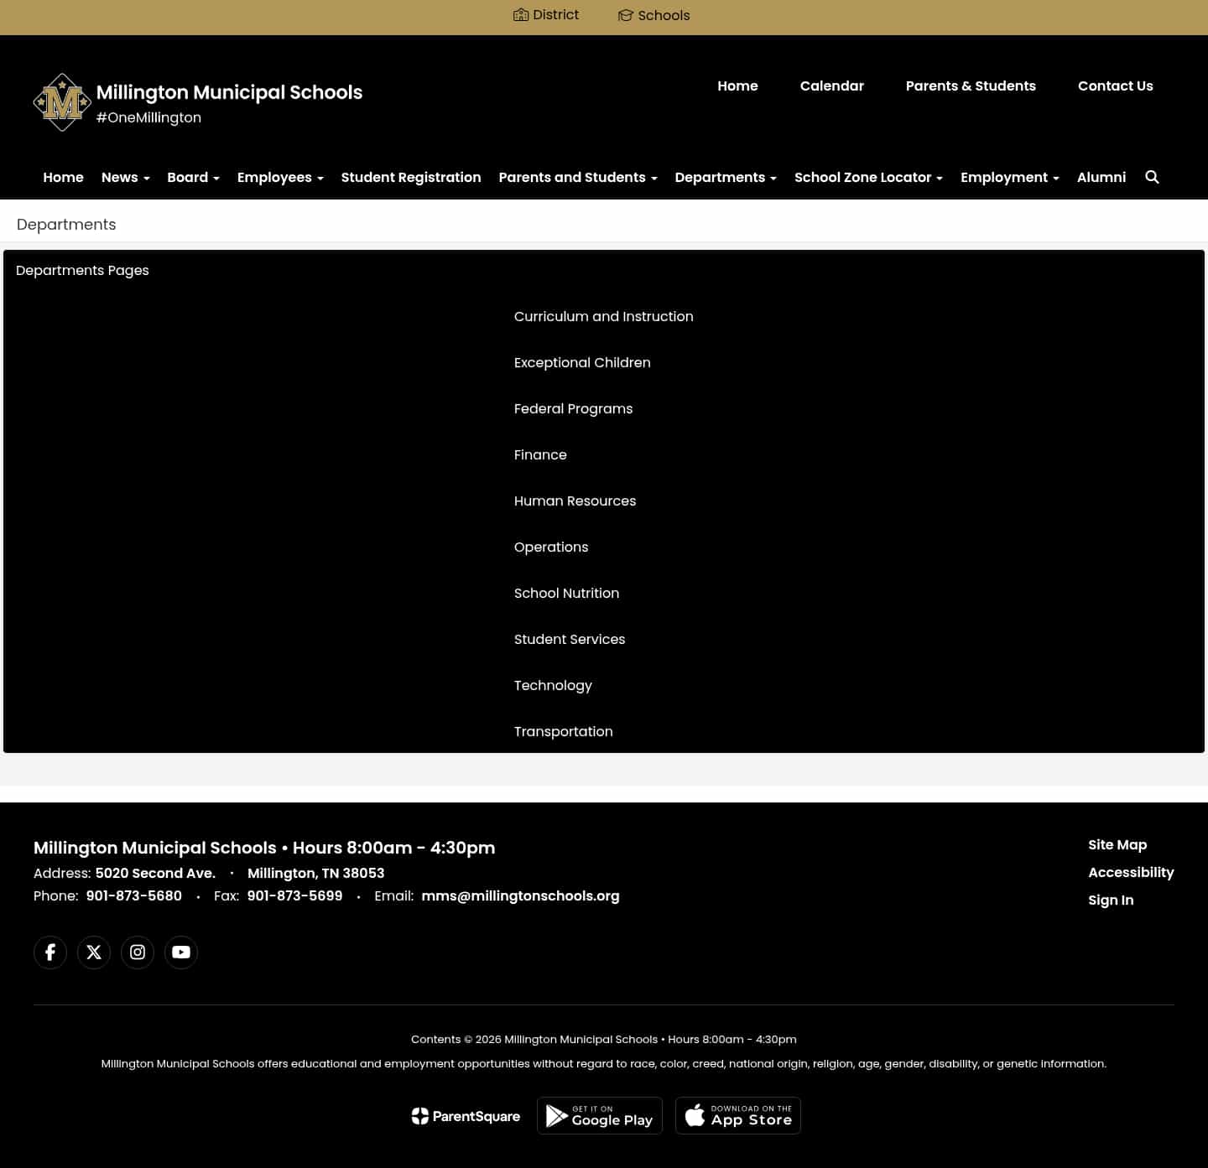The width and height of the screenshot is (1208, 1168).
Task: Click the Millington, TN 38053 address text
Action: pyautogui.click(x=316, y=873)
